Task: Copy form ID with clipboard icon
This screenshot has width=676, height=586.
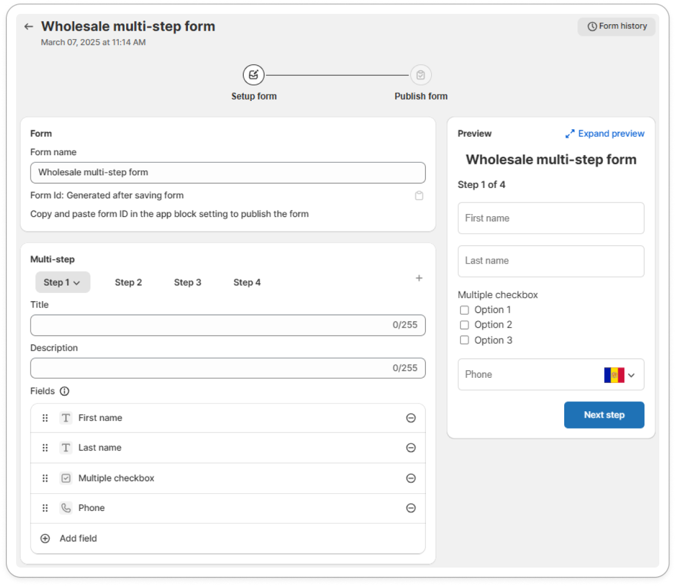Action: point(419,196)
